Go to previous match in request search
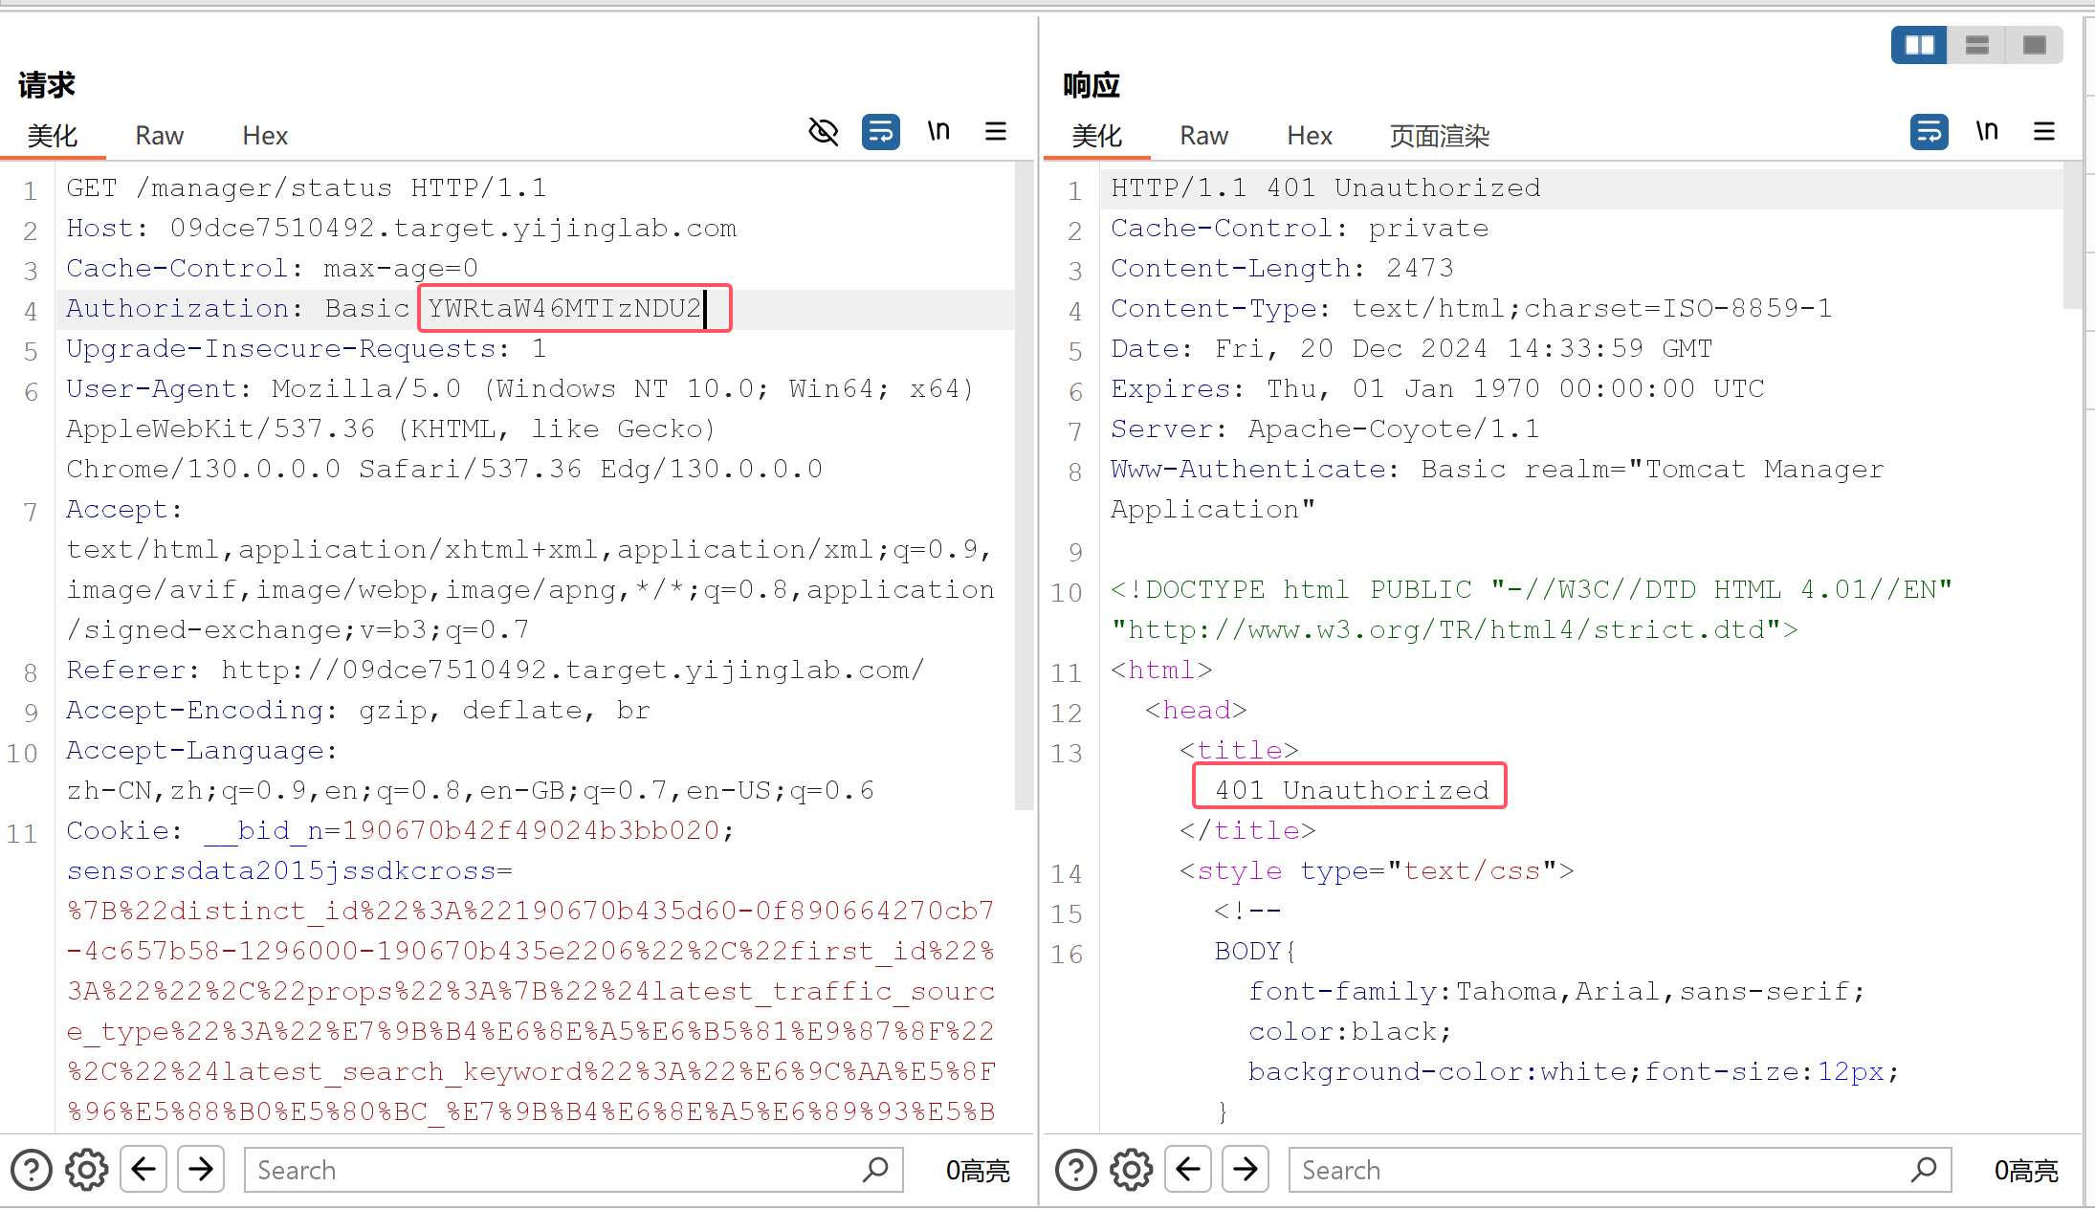Screen dimensions: 2095x1209 pyautogui.click(x=143, y=1169)
